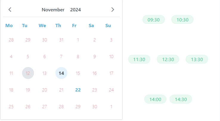
Task: Choose October 31 in first row
Action: [61, 40]
